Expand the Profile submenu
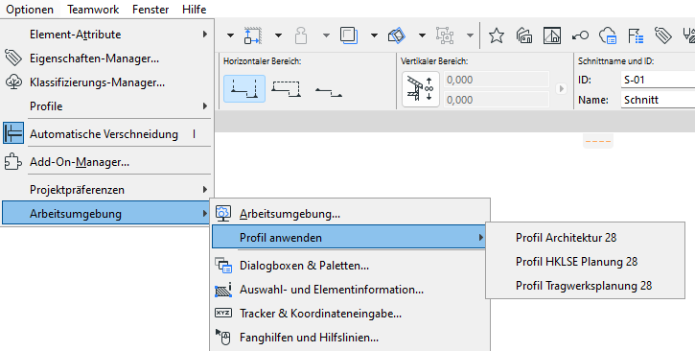The image size is (695, 351). point(106,106)
